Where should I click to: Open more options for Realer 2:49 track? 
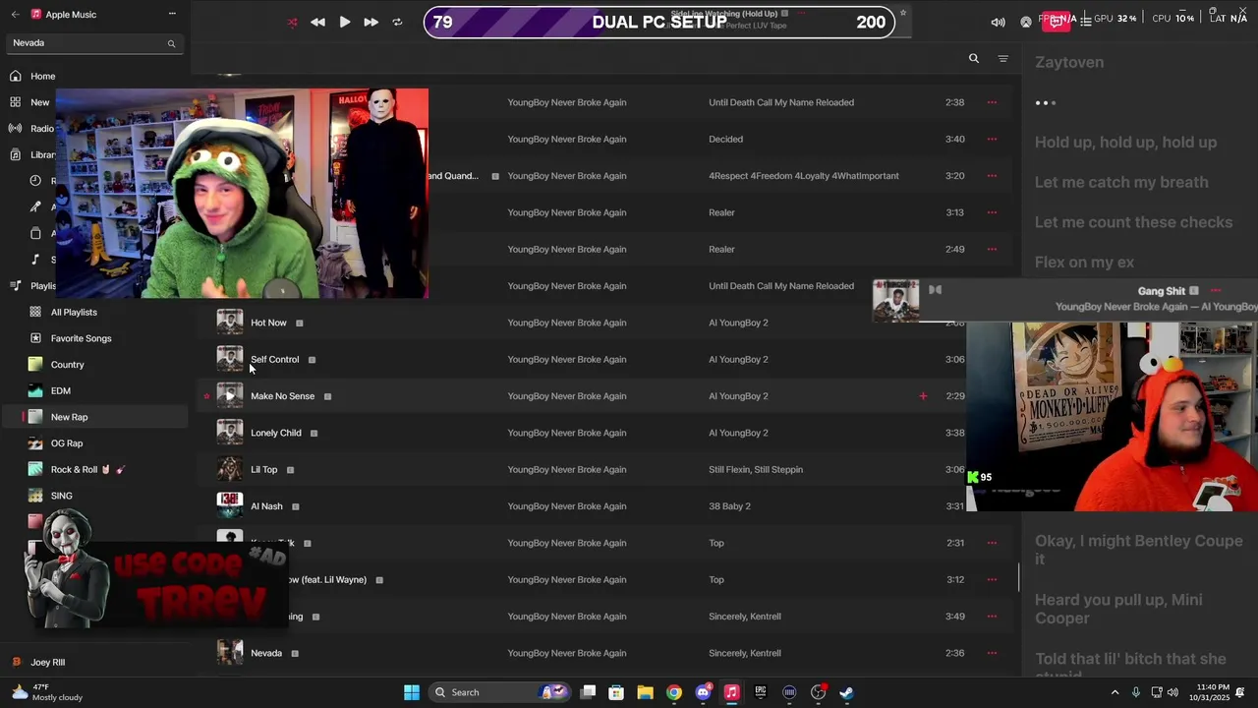coord(992,249)
